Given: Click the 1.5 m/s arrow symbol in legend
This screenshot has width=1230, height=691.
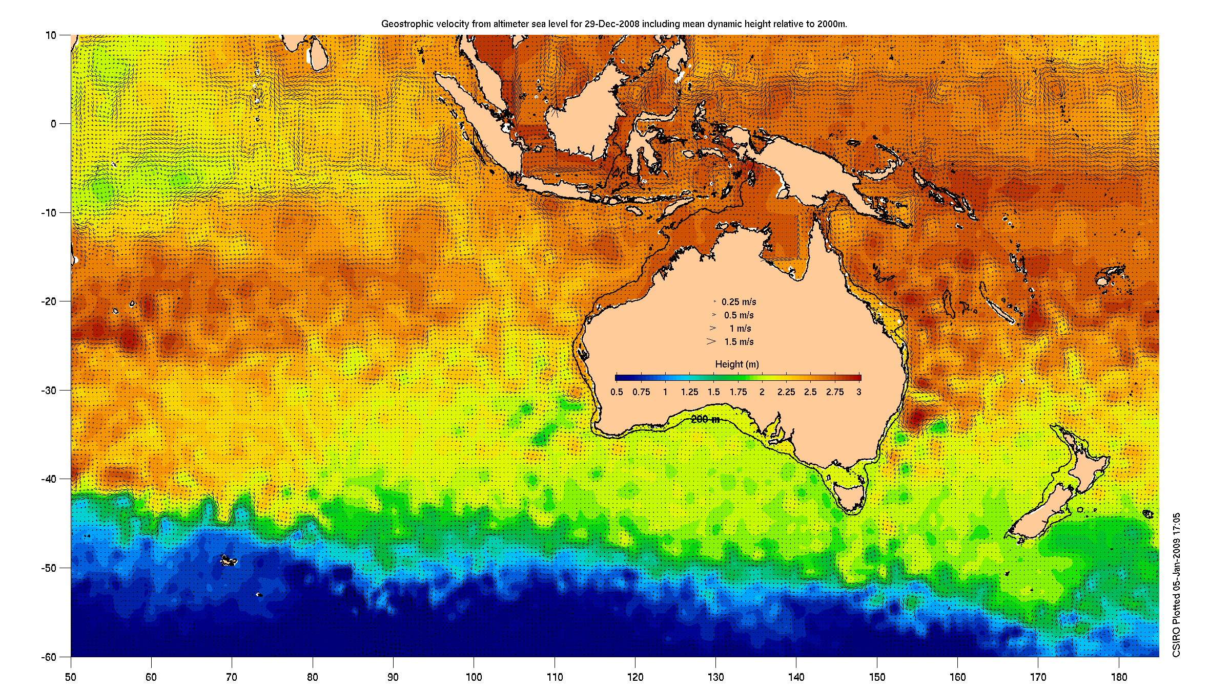Looking at the screenshot, I should pyautogui.click(x=711, y=341).
